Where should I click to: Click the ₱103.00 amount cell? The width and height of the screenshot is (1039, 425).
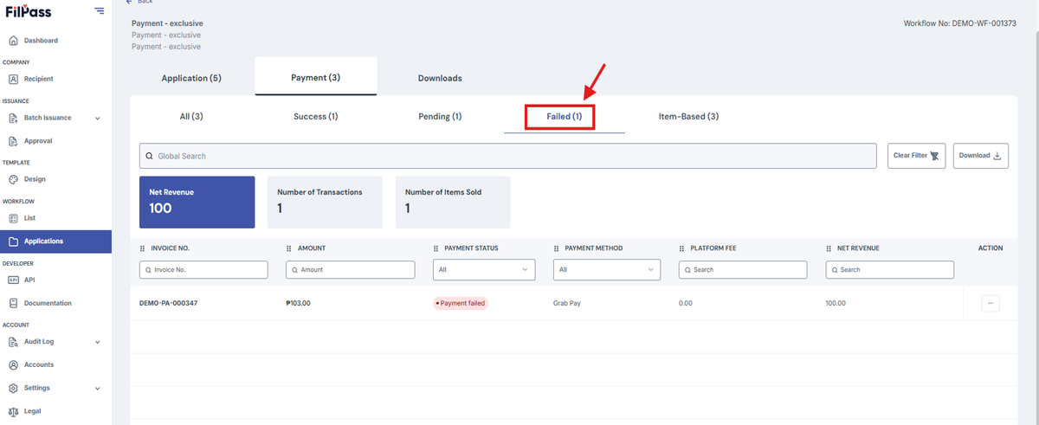(x=298, y=303)
